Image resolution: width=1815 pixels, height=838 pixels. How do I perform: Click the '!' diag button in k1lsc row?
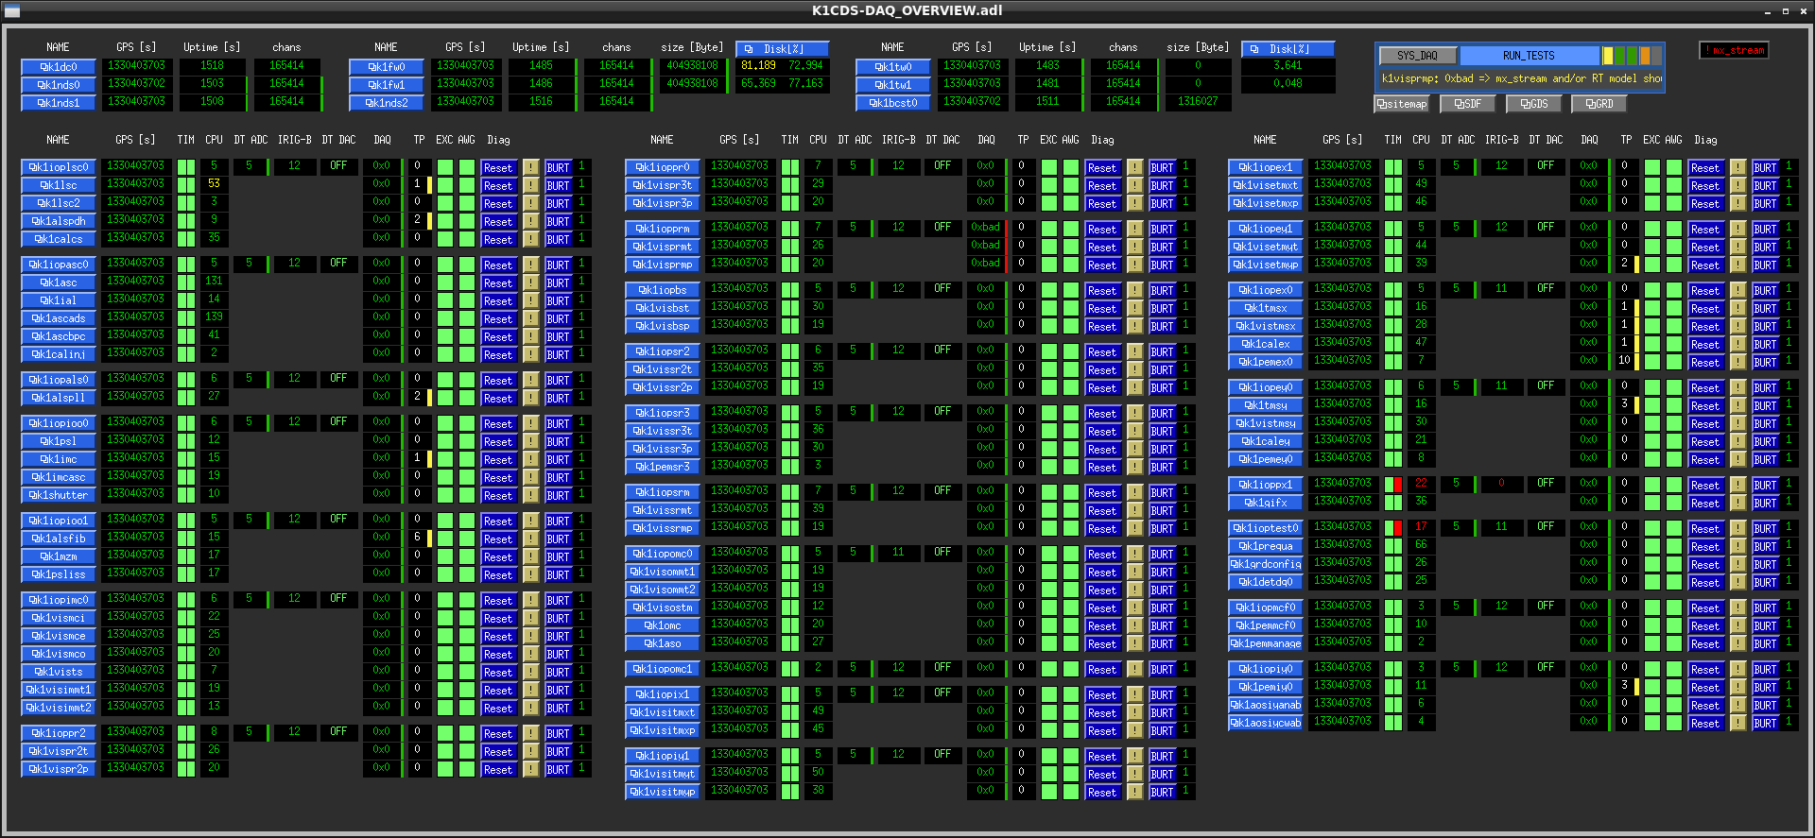(x=531, y=185)
